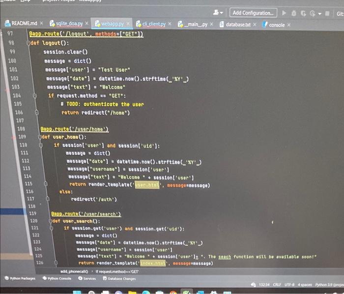Click the if request.method=='GET' breadcrumb
Image resolution: width=344 pixels, height=294 pixels.
point(117,272)
